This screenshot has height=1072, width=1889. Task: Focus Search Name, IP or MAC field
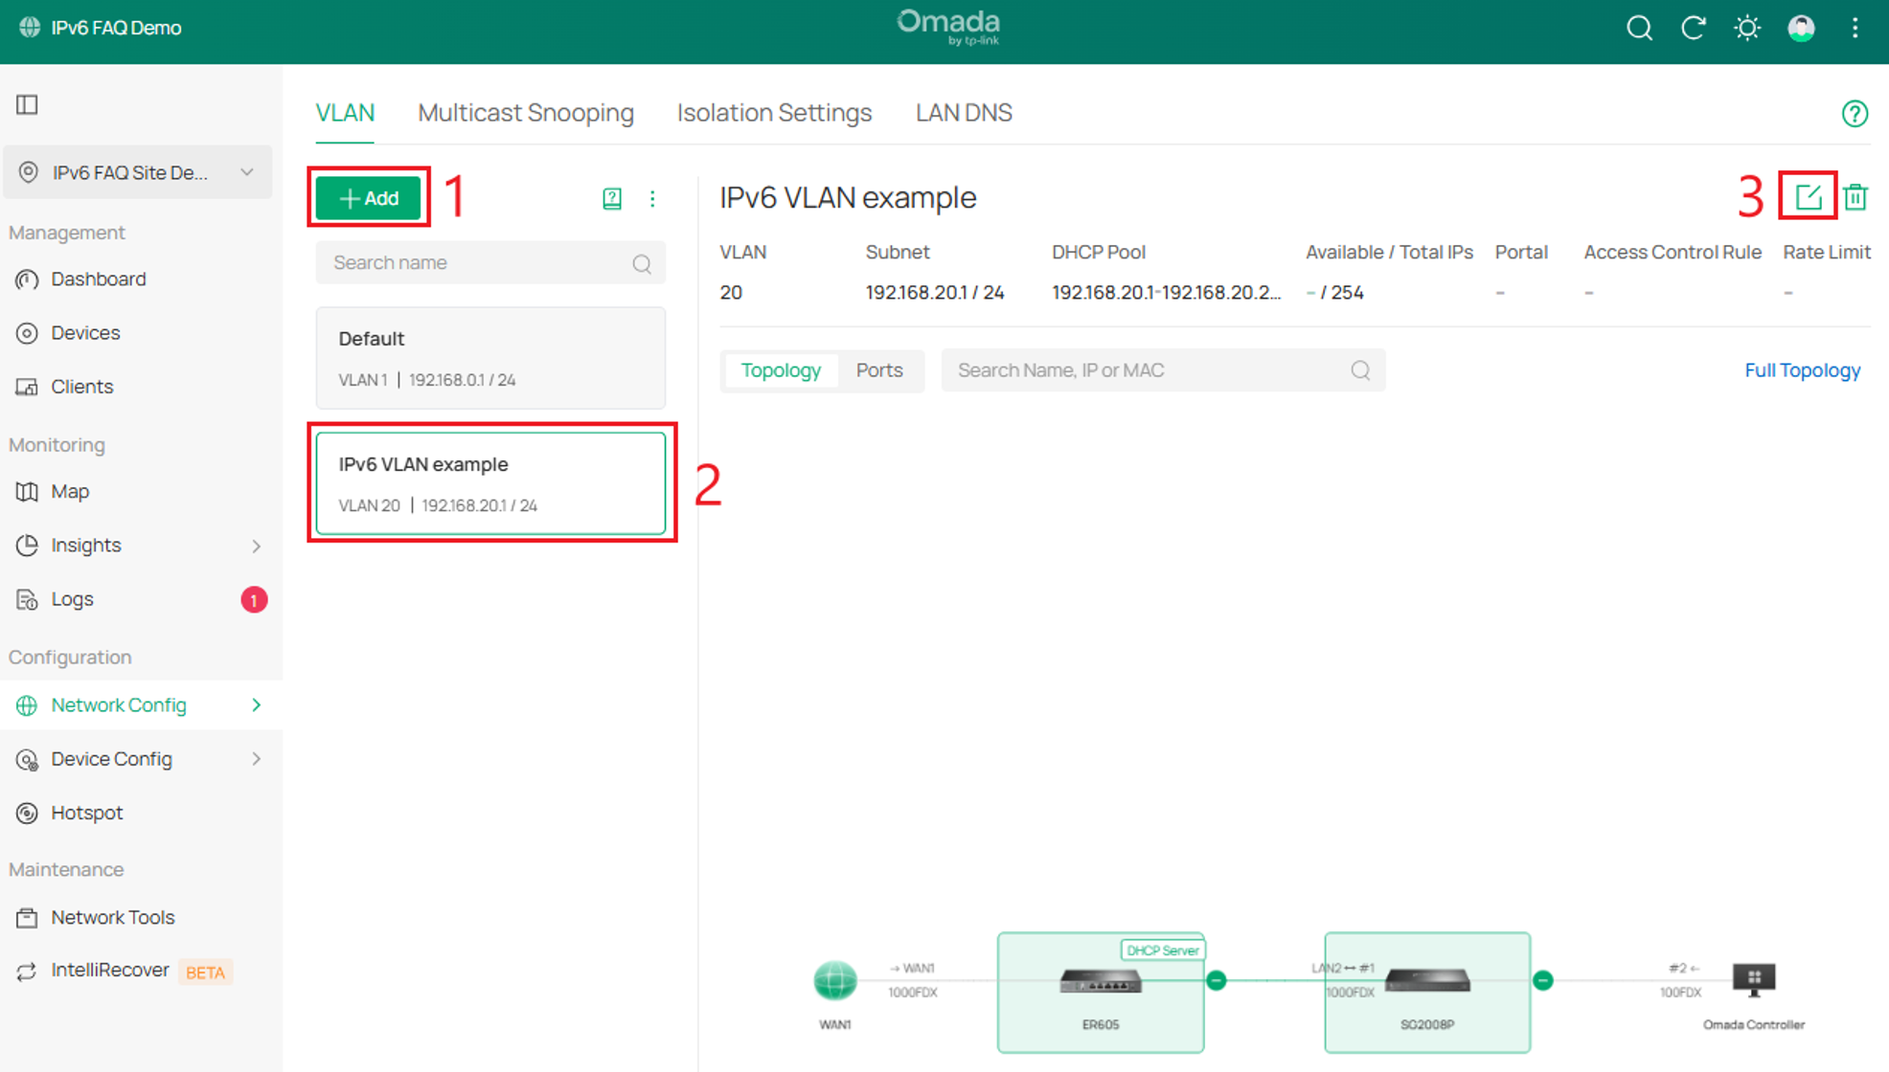1163,370
